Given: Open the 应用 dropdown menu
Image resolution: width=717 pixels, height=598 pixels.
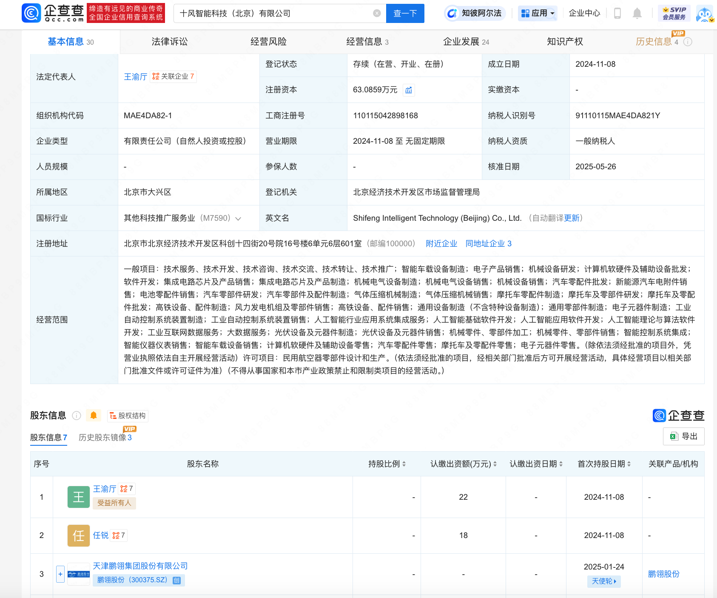Looking at the screenshot, I should click(538, 13).
